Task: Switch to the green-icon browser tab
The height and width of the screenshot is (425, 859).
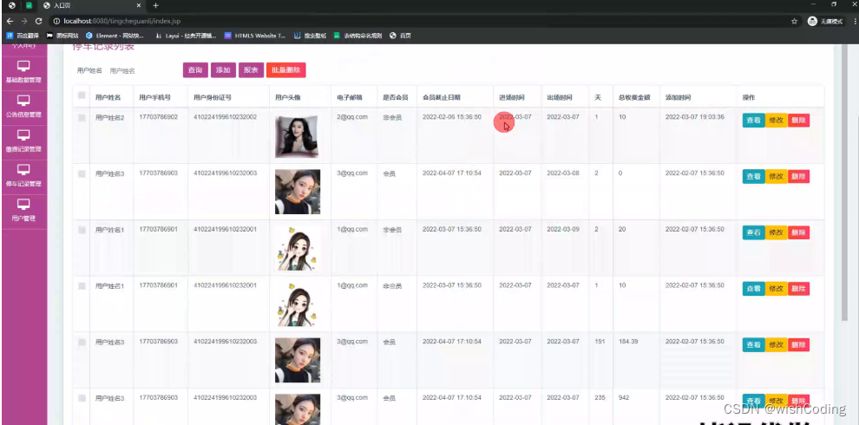Action: pyautogui.click(x=29, y=5)
